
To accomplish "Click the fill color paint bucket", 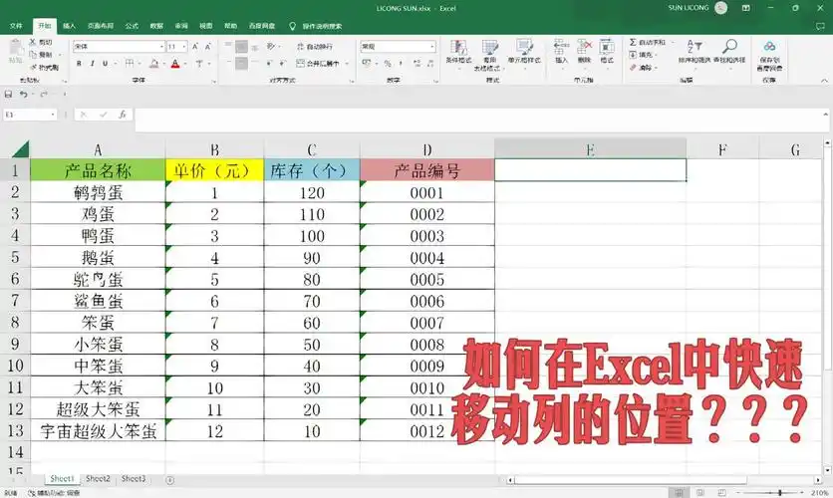I will coord(154,64).
